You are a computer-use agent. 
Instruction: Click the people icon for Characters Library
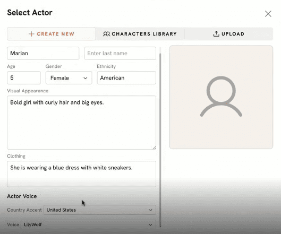point(106,34)
